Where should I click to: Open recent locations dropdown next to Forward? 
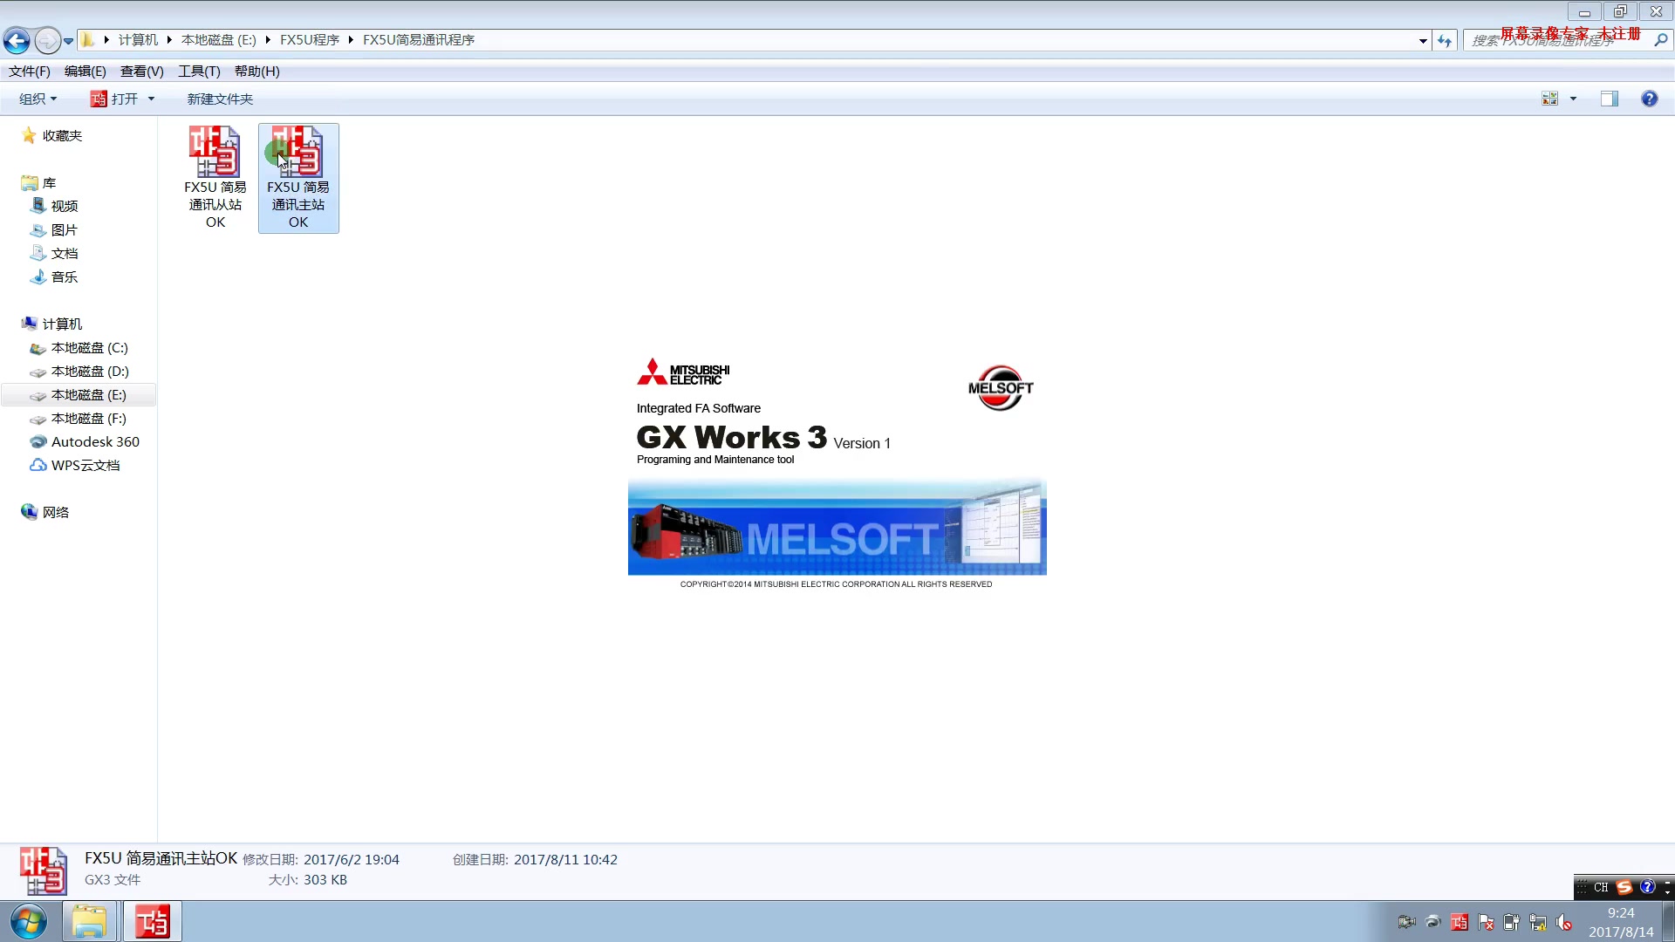click(68, 41)
